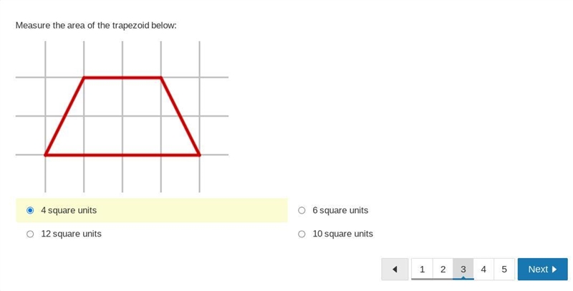
Task: Pick the 10 square units radio circle
Action: (302, 234)
